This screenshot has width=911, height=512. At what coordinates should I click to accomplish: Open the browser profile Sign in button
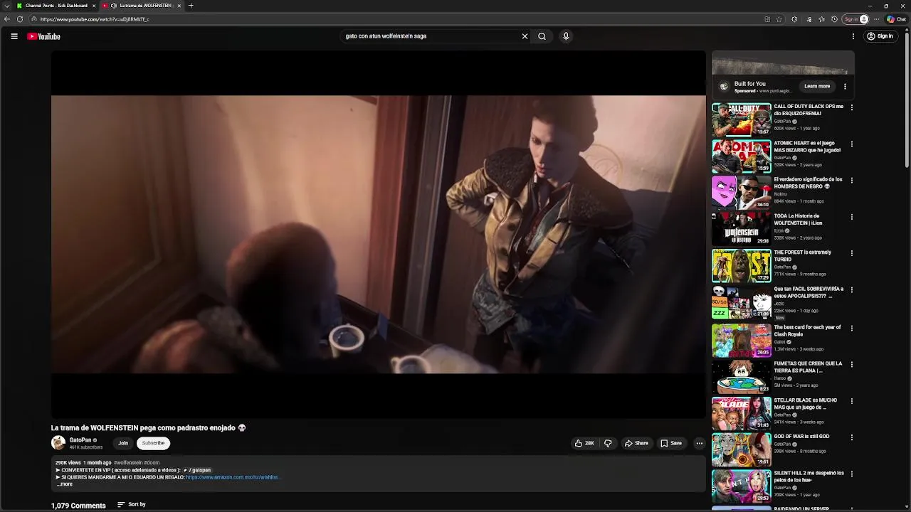(855, 19)
